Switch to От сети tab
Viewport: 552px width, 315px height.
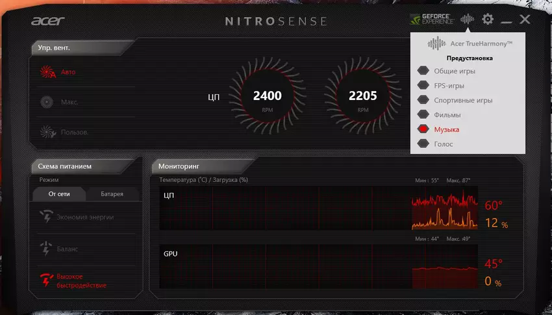point(59,194)
